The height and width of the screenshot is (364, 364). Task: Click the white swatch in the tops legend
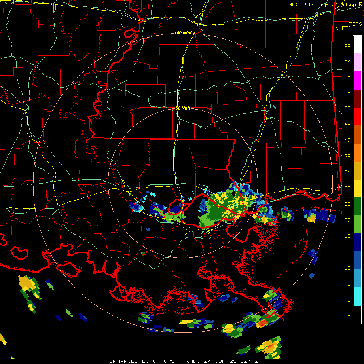pos(357,44)
